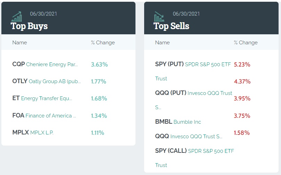
Task: Click the Top Buys rising chart icon
Action: click(17, 17)
